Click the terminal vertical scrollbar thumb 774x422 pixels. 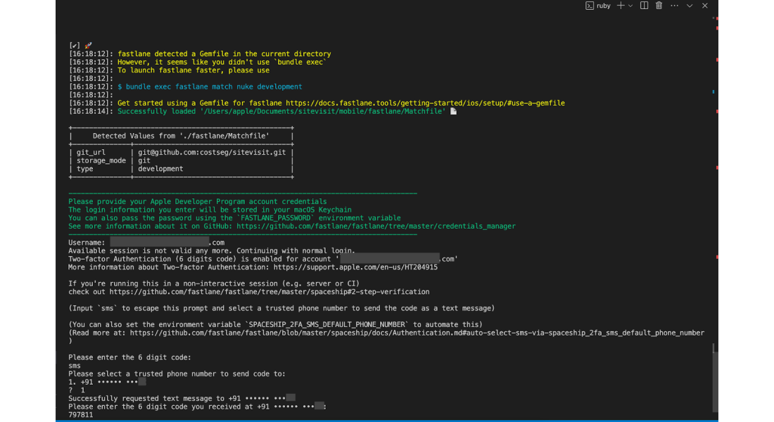tap(715, 378)
